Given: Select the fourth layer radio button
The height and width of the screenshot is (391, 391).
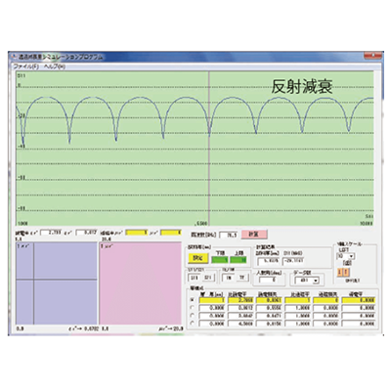Looking at the screenshot, I should [193, 324].
